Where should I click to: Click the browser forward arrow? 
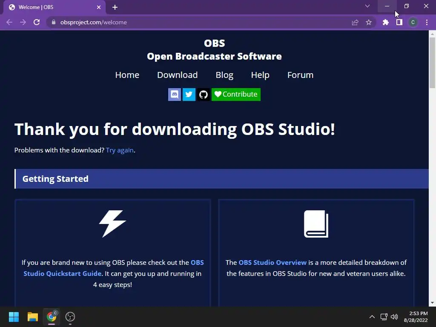pos(23,22)
